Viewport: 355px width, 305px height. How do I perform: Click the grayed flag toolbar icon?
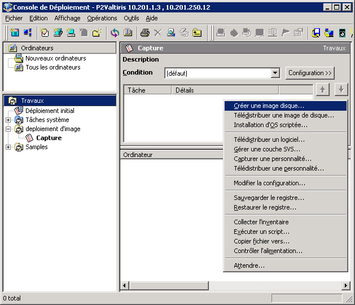286,33
